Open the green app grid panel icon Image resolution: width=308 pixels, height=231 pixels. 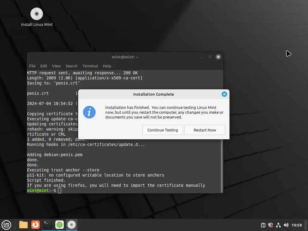click(60, 225)
